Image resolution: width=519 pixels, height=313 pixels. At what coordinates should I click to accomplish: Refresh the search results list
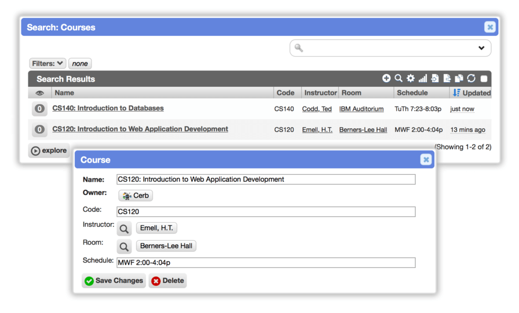(x=472, y=78)
